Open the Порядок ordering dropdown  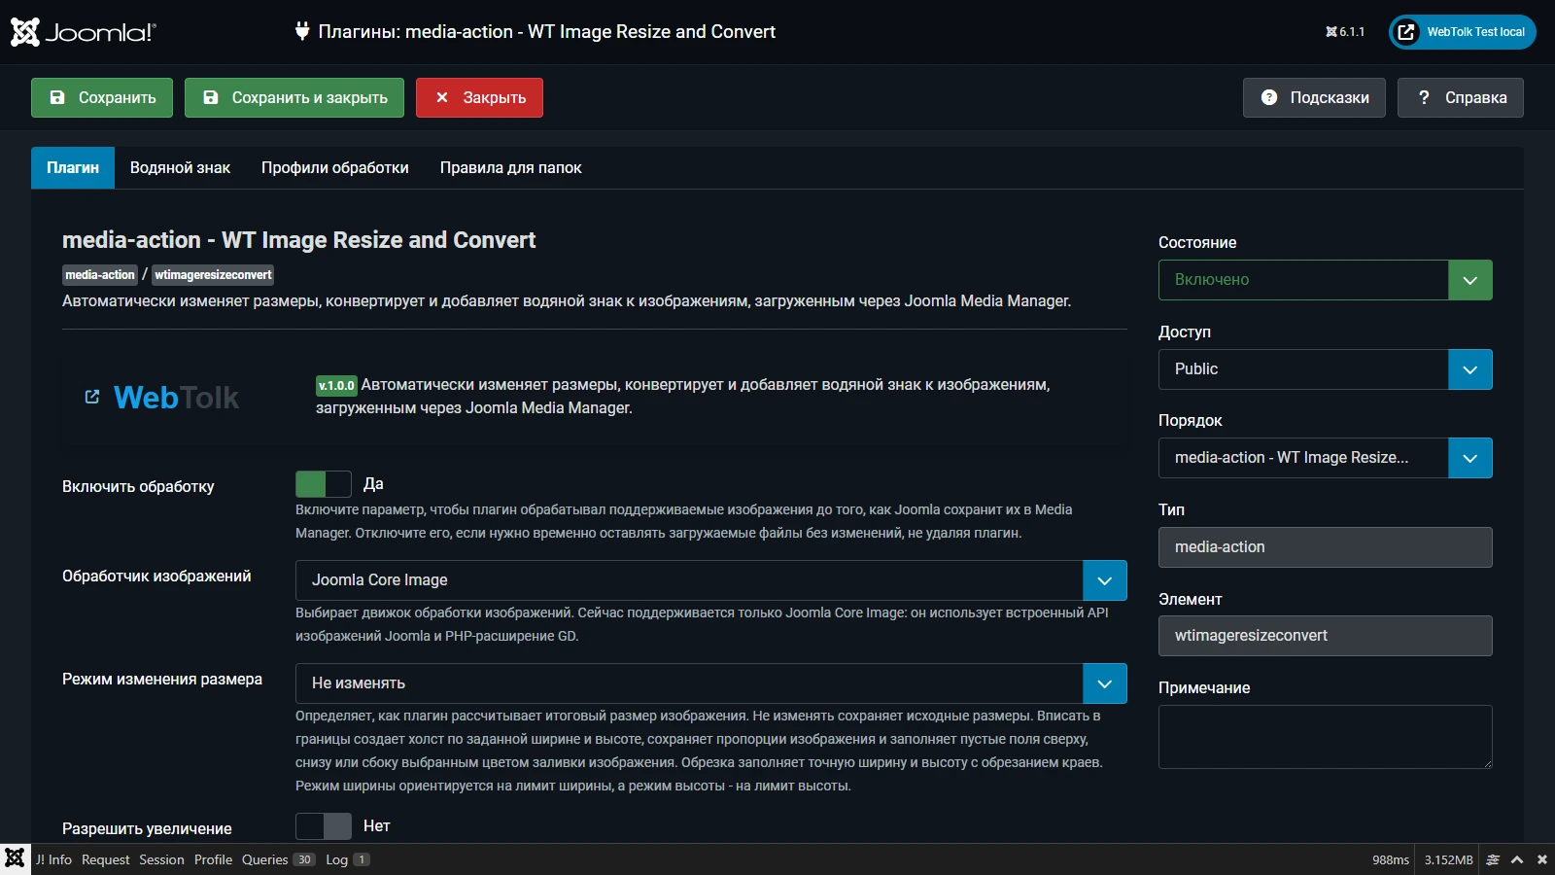1326,458
